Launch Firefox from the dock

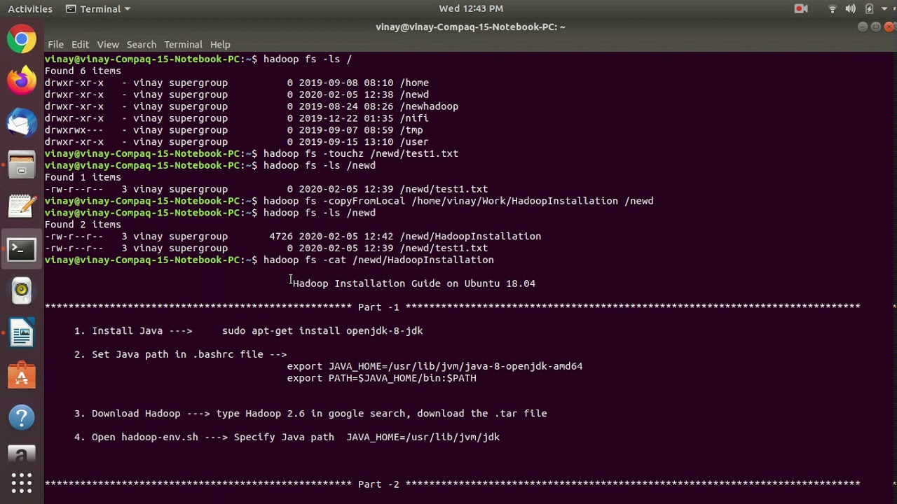22,80
